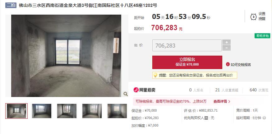Click the help icon next to 延时周期
The image size is (272, 134).
pyautogui.click(x=264, y=118)
